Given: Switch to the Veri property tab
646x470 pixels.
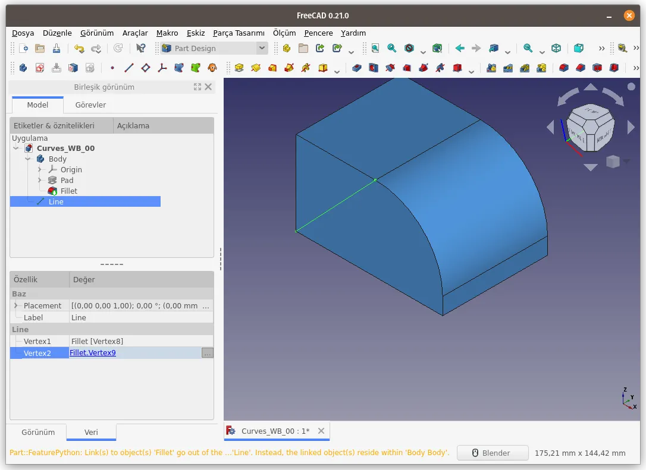Looking at the screenshot, I should click(91, 432).
